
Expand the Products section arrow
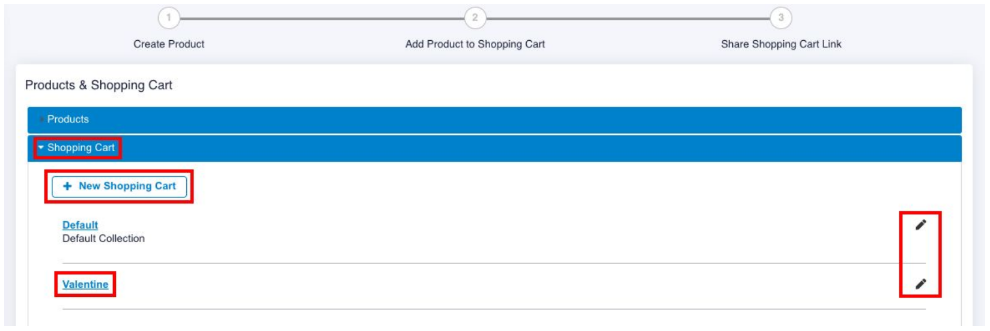pyautogui.click(x=40, y=119)
